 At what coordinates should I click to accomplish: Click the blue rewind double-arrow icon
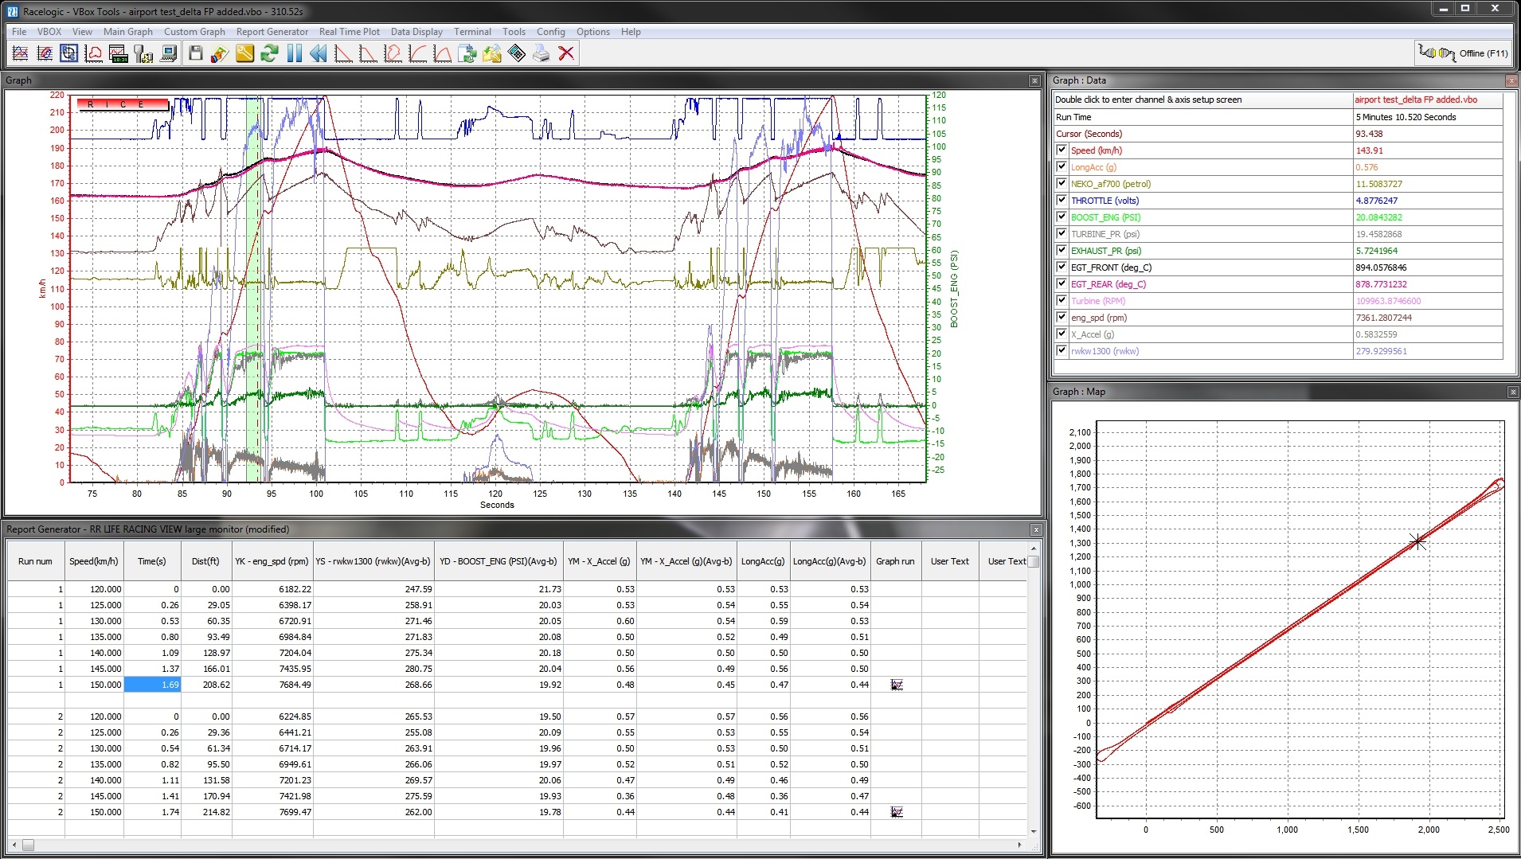(319, 53)
